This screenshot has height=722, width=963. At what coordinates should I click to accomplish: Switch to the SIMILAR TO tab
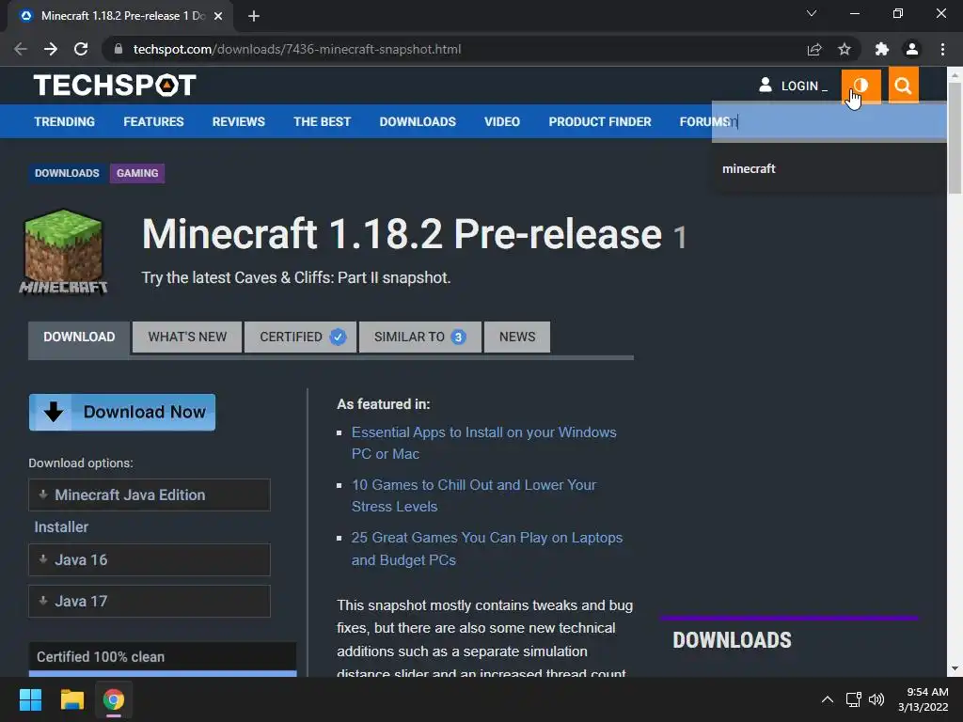point(420,337)
